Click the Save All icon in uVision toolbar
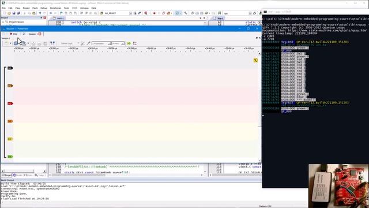This screenshot has width=369, height=208. [x=18, y=13]
